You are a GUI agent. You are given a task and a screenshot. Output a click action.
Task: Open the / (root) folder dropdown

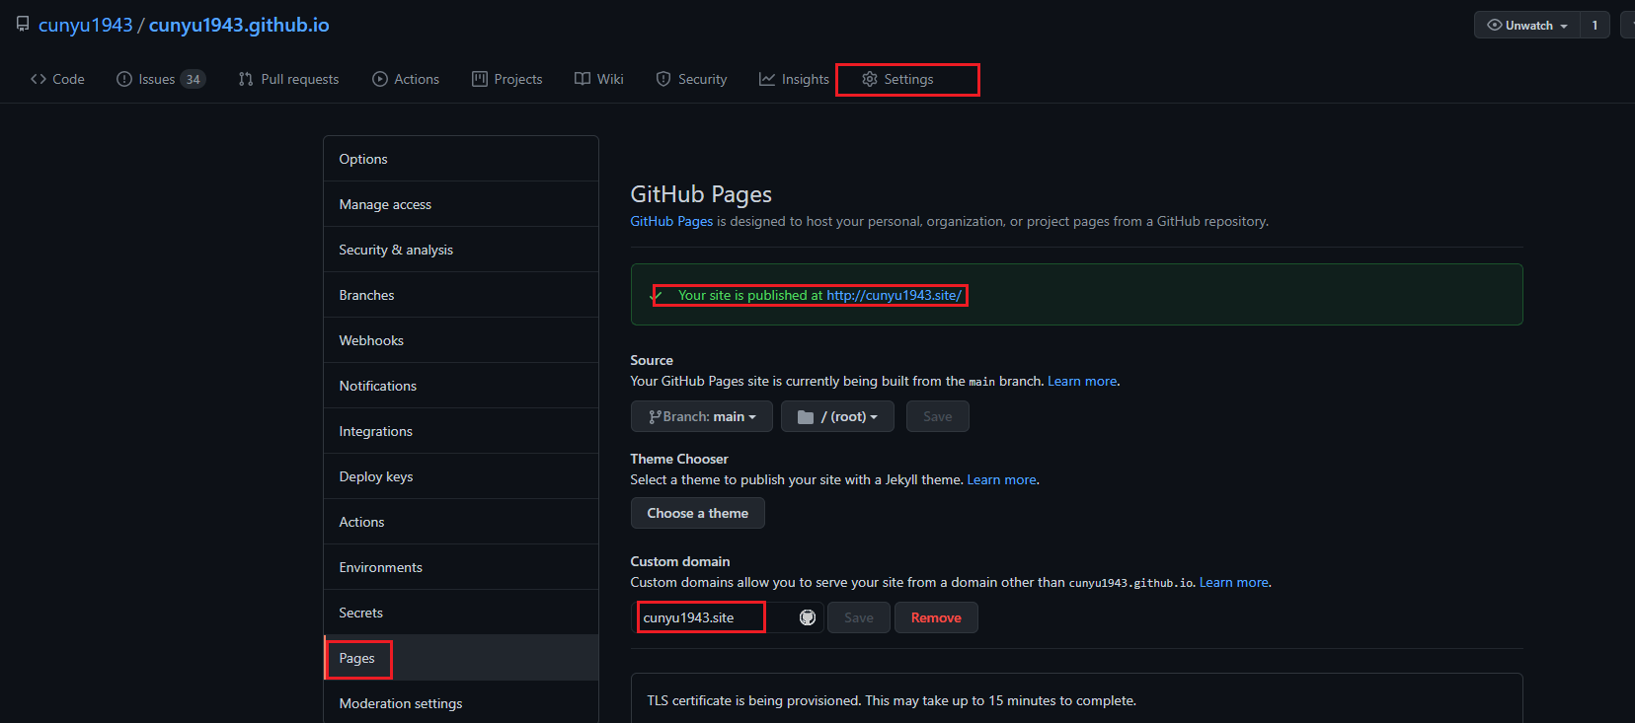point(837,416)
